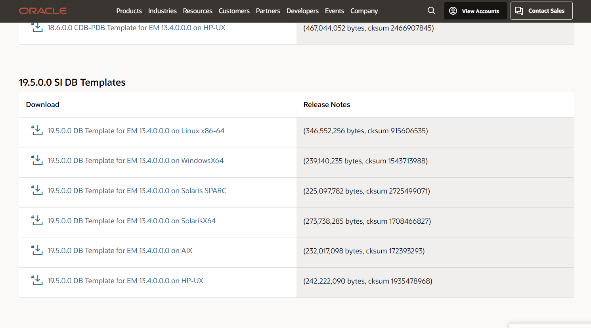Open the Events menu
Viewport: 591px width, 328px height.
tap(335, 11)
